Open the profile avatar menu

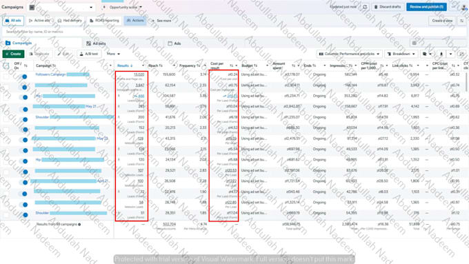[464, 8]
